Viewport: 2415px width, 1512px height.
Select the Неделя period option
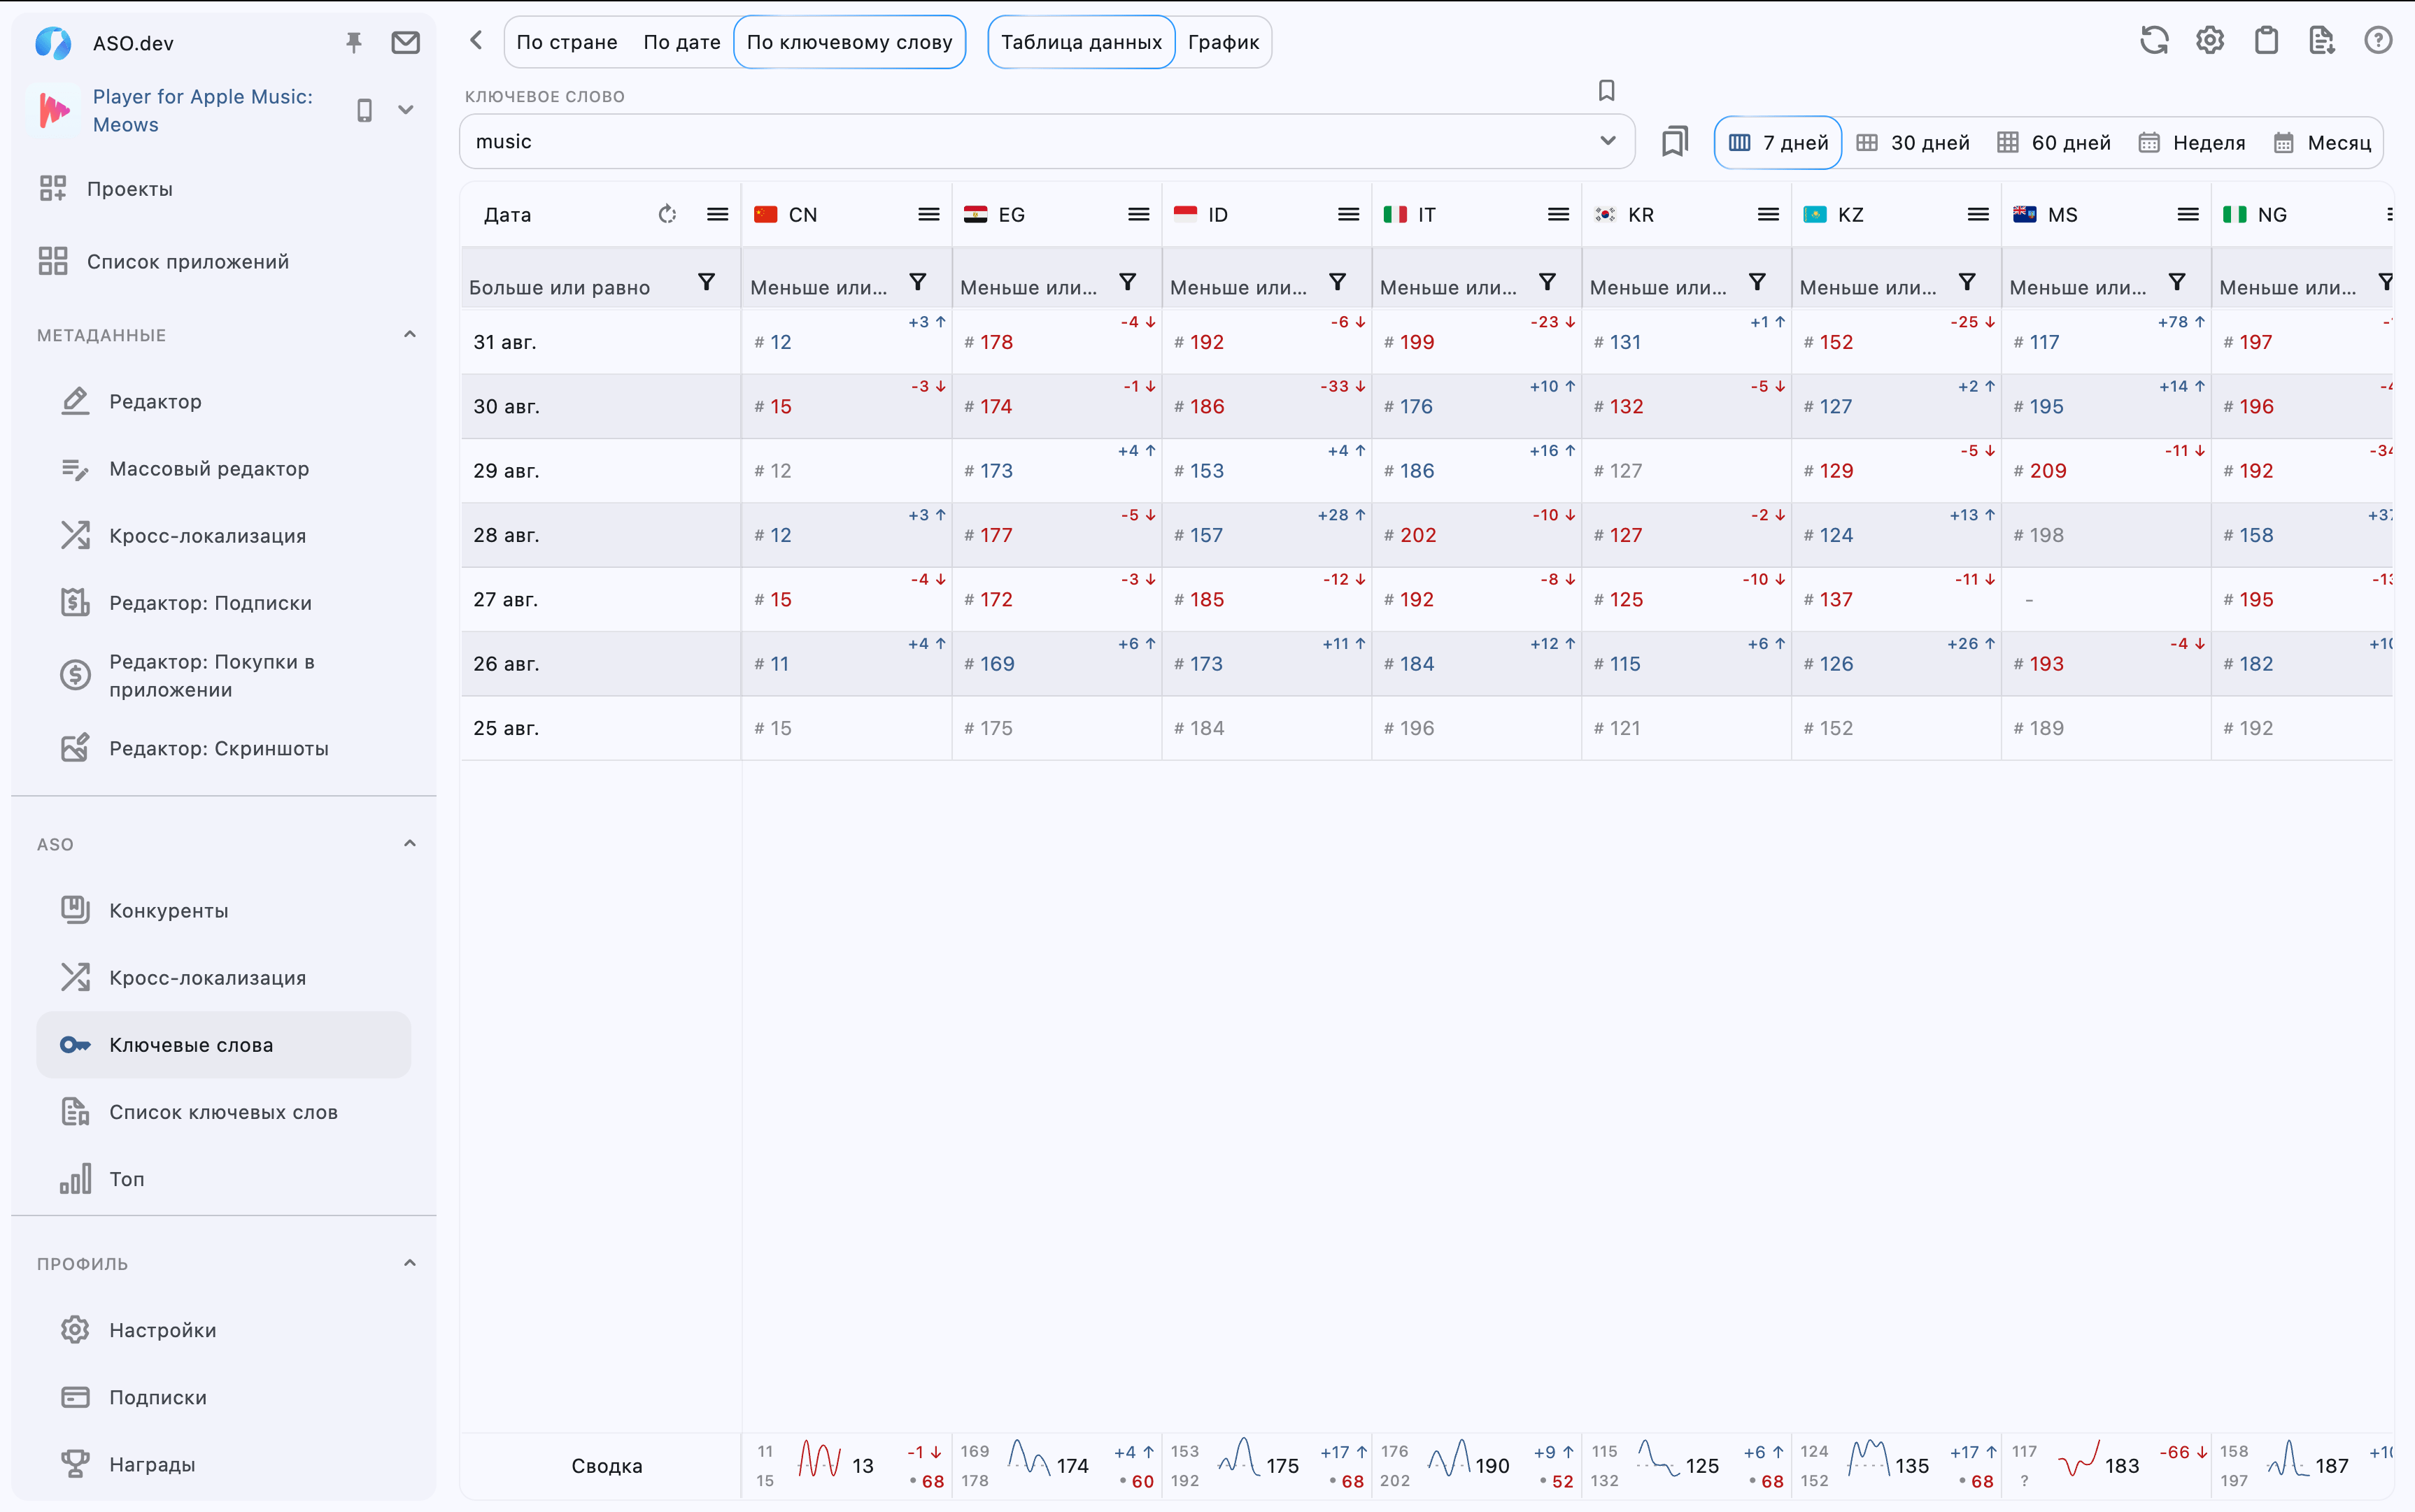coord(2192,142)
